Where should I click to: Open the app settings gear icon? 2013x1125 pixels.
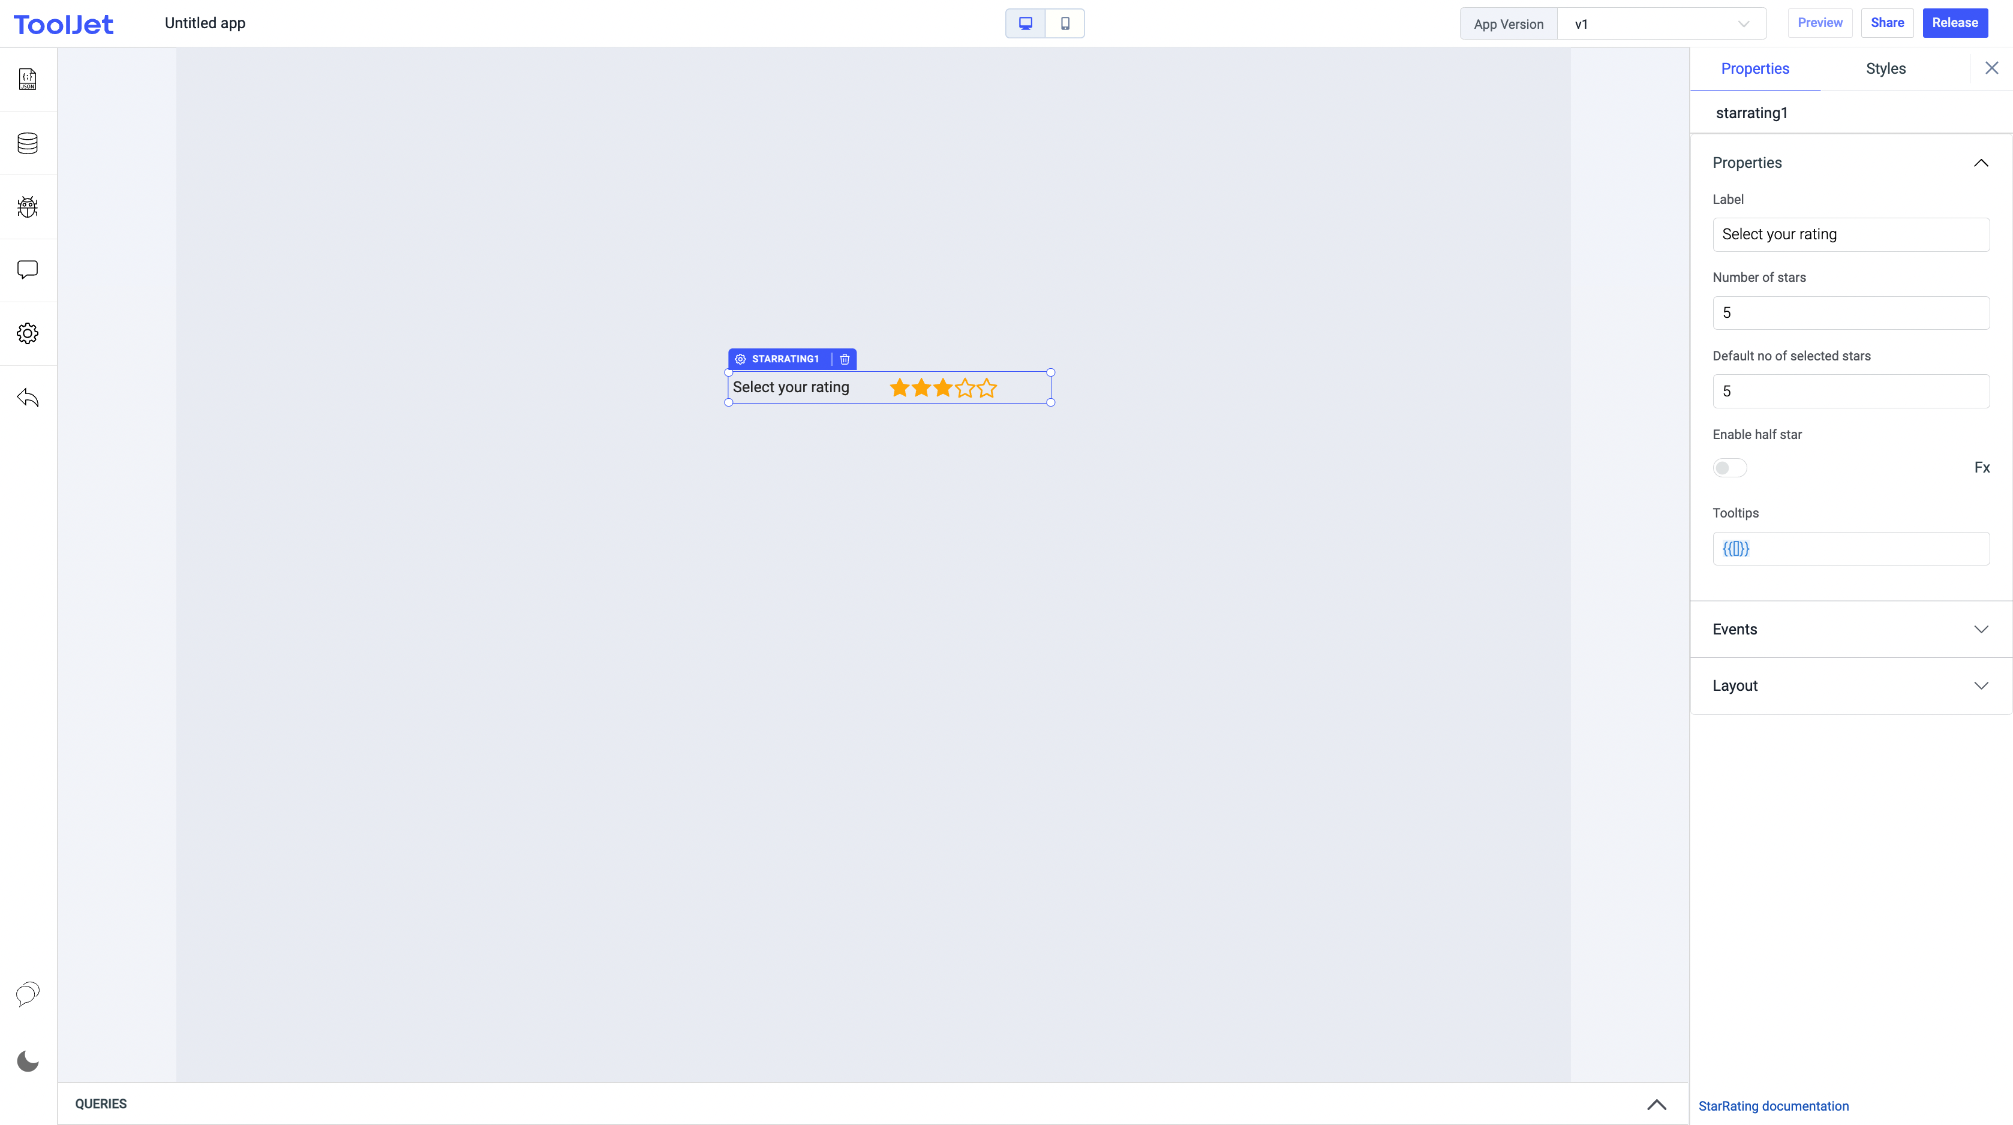click(28, 333)
